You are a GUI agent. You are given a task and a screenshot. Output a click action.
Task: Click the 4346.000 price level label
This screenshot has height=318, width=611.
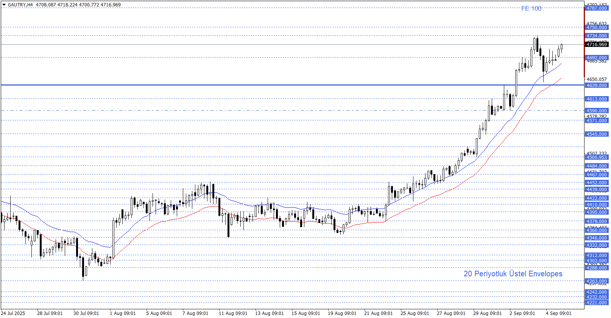(597, 238)
